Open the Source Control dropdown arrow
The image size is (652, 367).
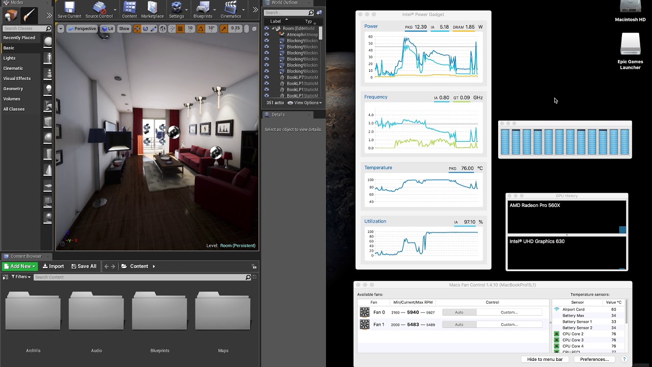coord(115,9)
